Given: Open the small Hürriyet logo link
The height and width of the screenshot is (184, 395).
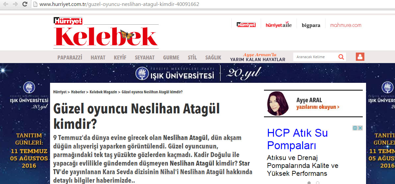Looking at the screenshot, I should tap(246, 25).
